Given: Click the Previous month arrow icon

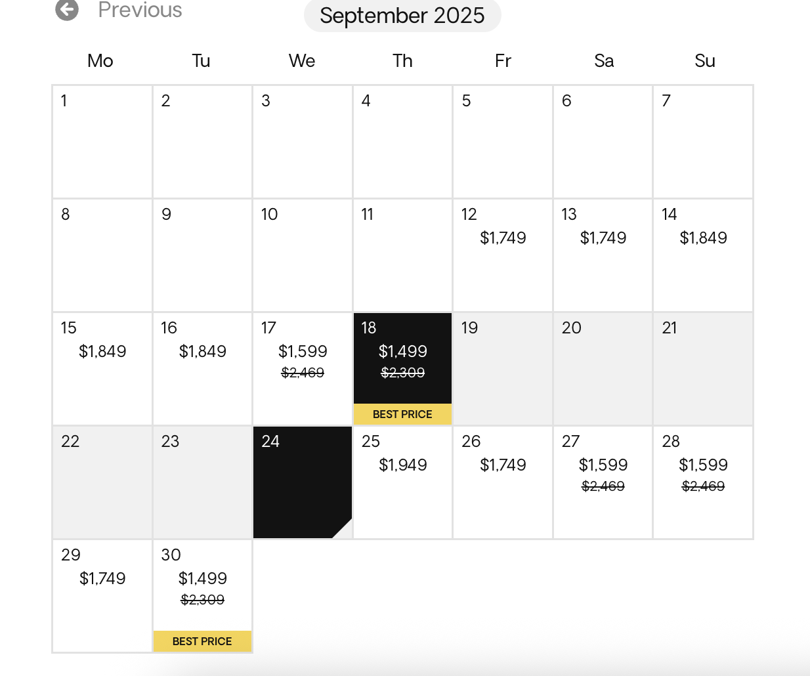Looking at the screenshot, I should (67, 9).
